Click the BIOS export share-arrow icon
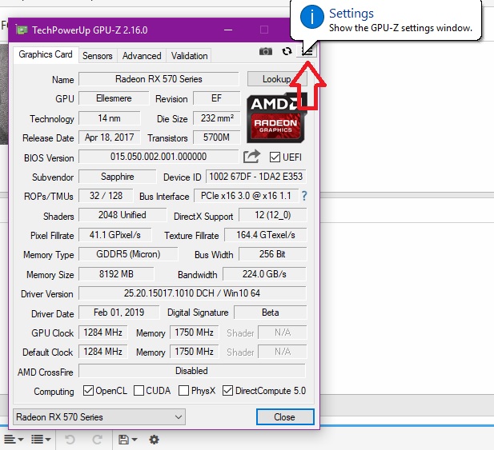The height and width of the screenshot is (450, 494). click(x=251, y=157)
